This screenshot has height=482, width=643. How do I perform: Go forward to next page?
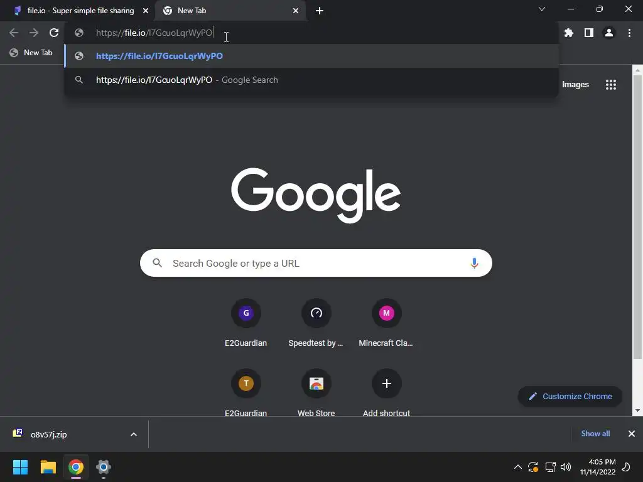pyautogui.click(x=34, y=33)
